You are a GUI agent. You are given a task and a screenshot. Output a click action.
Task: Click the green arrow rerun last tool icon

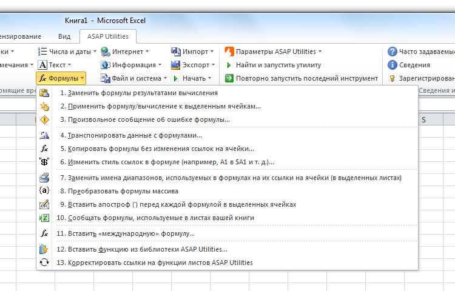tap(229, 78)
